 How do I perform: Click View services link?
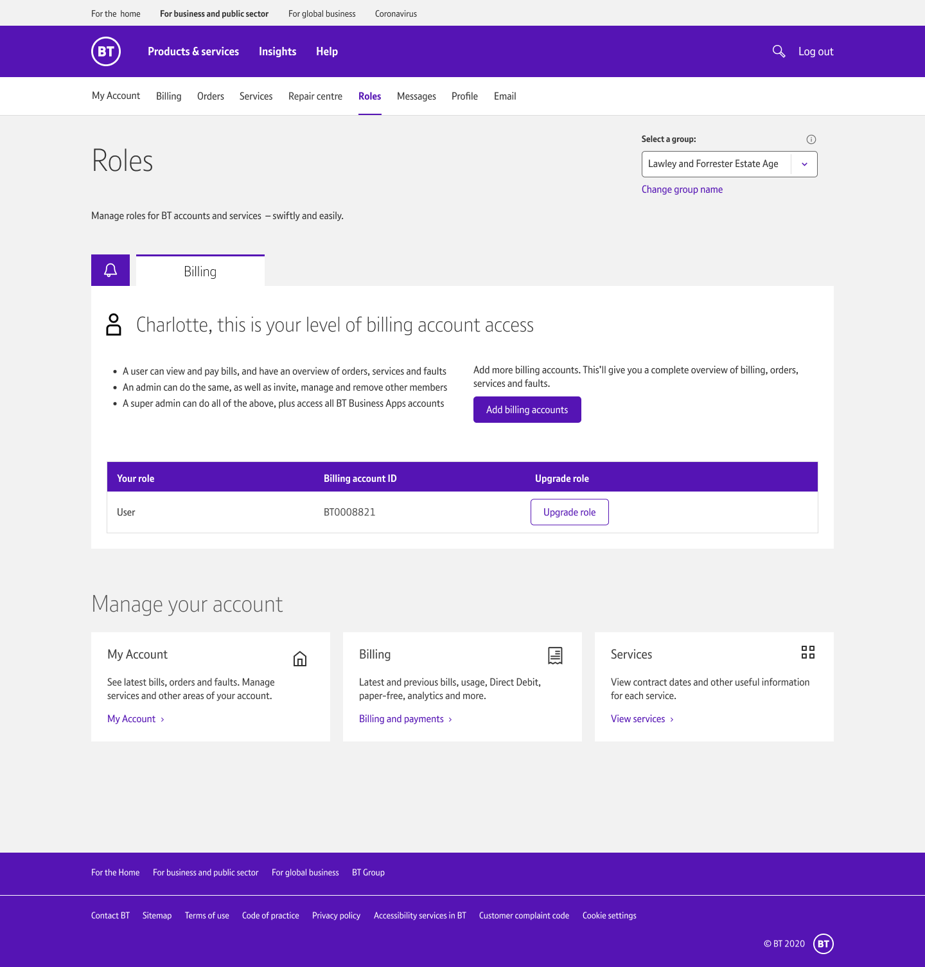(x=642, y=719)
